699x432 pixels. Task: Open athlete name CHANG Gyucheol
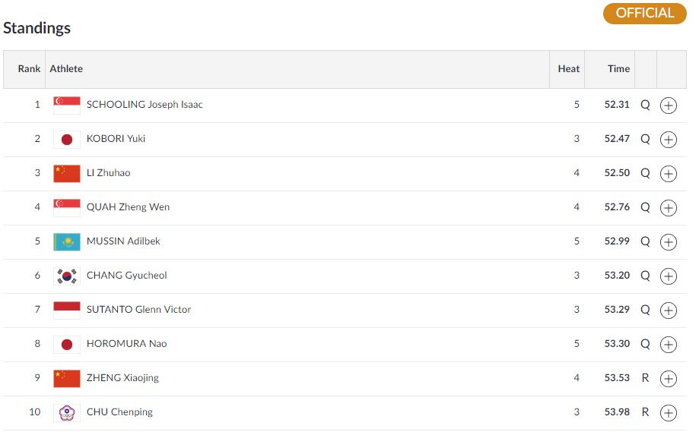click(x=126, y=276)
